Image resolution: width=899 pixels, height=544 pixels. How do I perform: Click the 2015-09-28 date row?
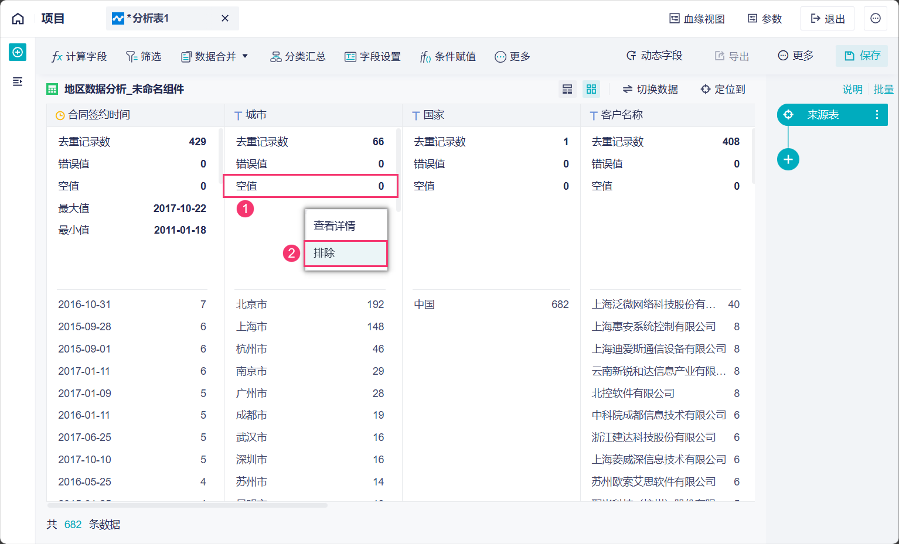(x=132, y=327)
